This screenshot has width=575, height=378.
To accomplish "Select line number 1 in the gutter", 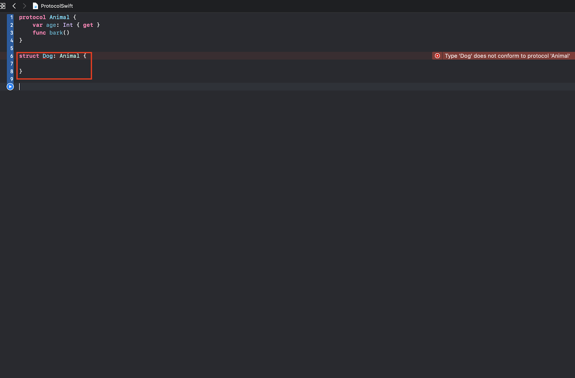I will point(11,17).
